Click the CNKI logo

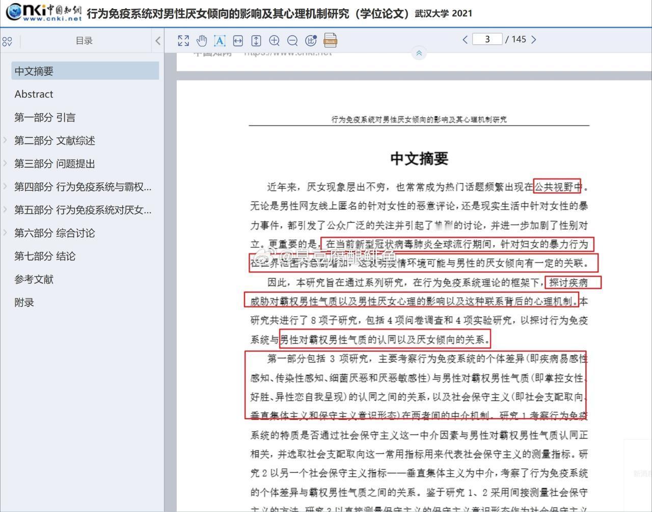click(x=43, y=12)
